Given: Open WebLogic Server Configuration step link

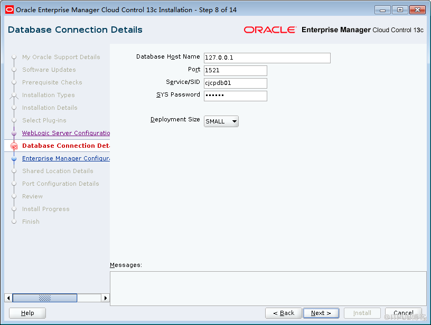Looking at the screenshot, I should point(66,133).
